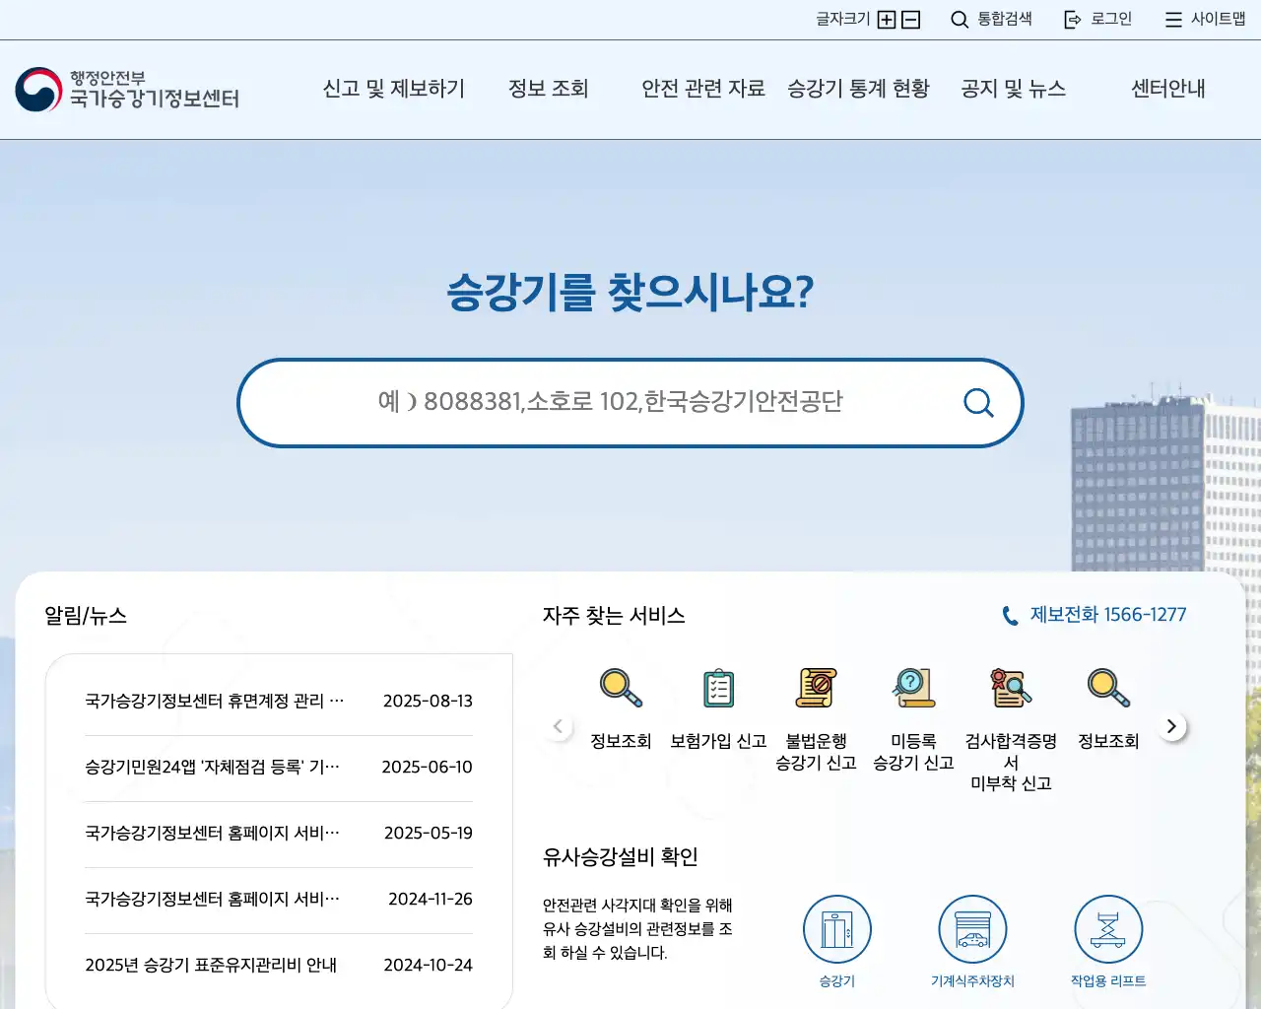Click the 제보전화 phone icon
Image resolution: width=1261 pixels, height=1009 pixels.
(1010, 616)
